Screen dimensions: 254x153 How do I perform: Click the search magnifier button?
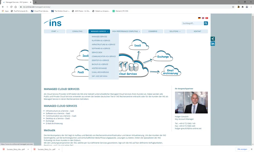(206, 23)
